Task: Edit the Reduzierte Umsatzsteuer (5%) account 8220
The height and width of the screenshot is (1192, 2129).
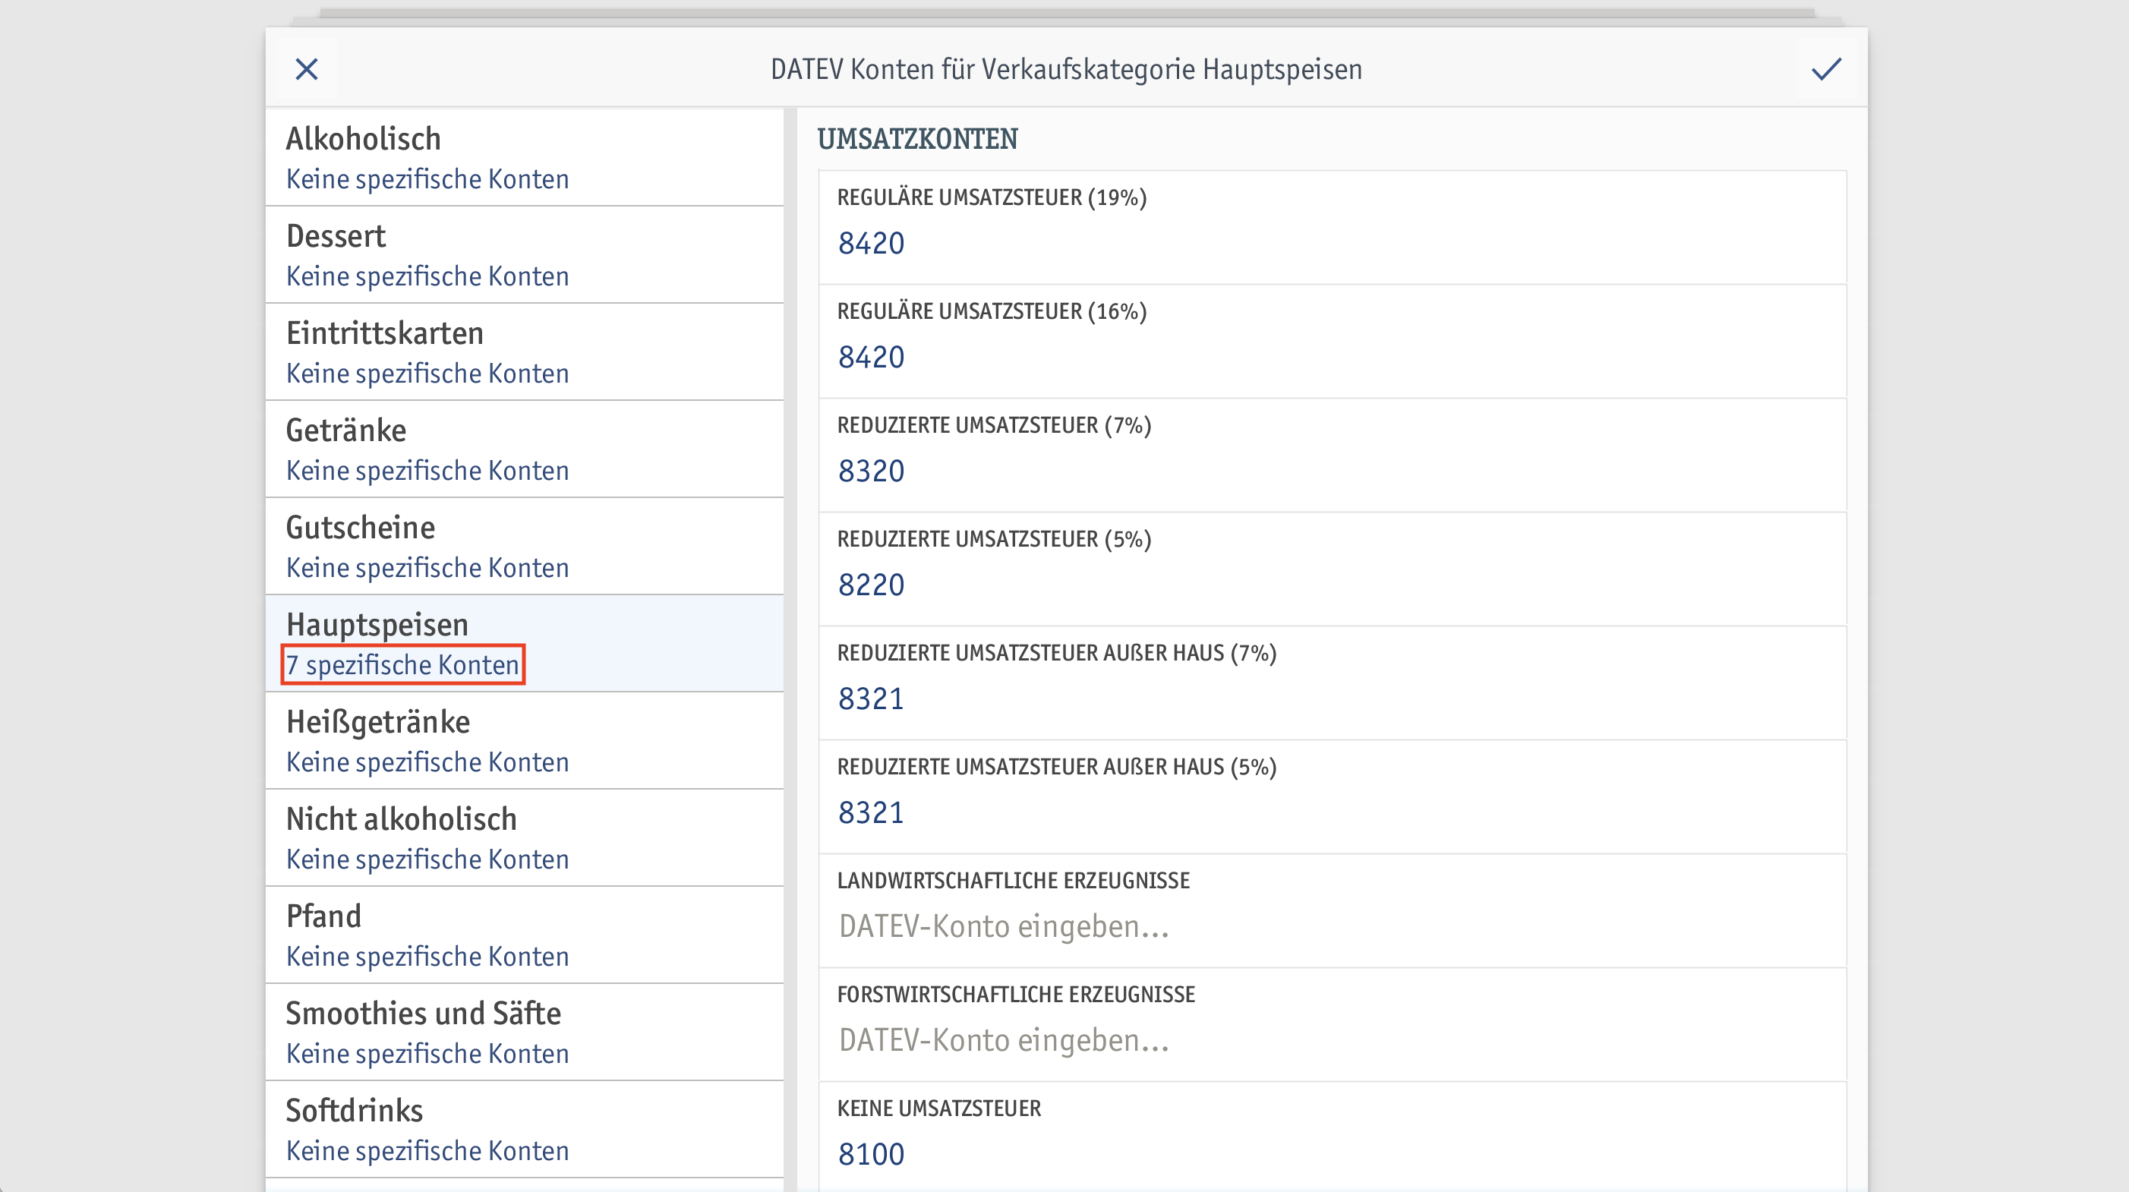Action: pos(1333,569)
